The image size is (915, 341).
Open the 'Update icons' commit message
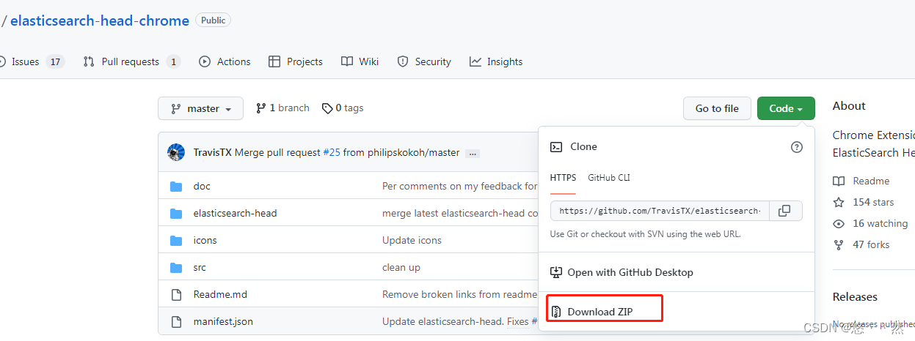[x=412, y=240]
